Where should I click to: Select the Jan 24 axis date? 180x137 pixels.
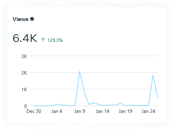(148, 111)
